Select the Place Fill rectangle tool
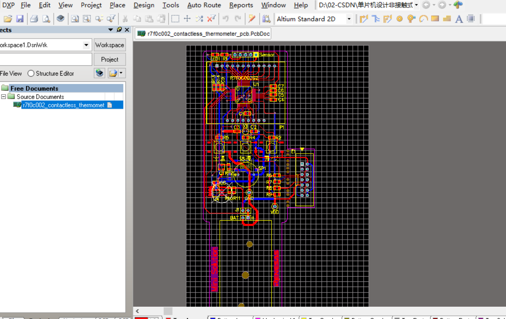The width and height of the screenshot is (506, 319). click(x=435, y=19)
